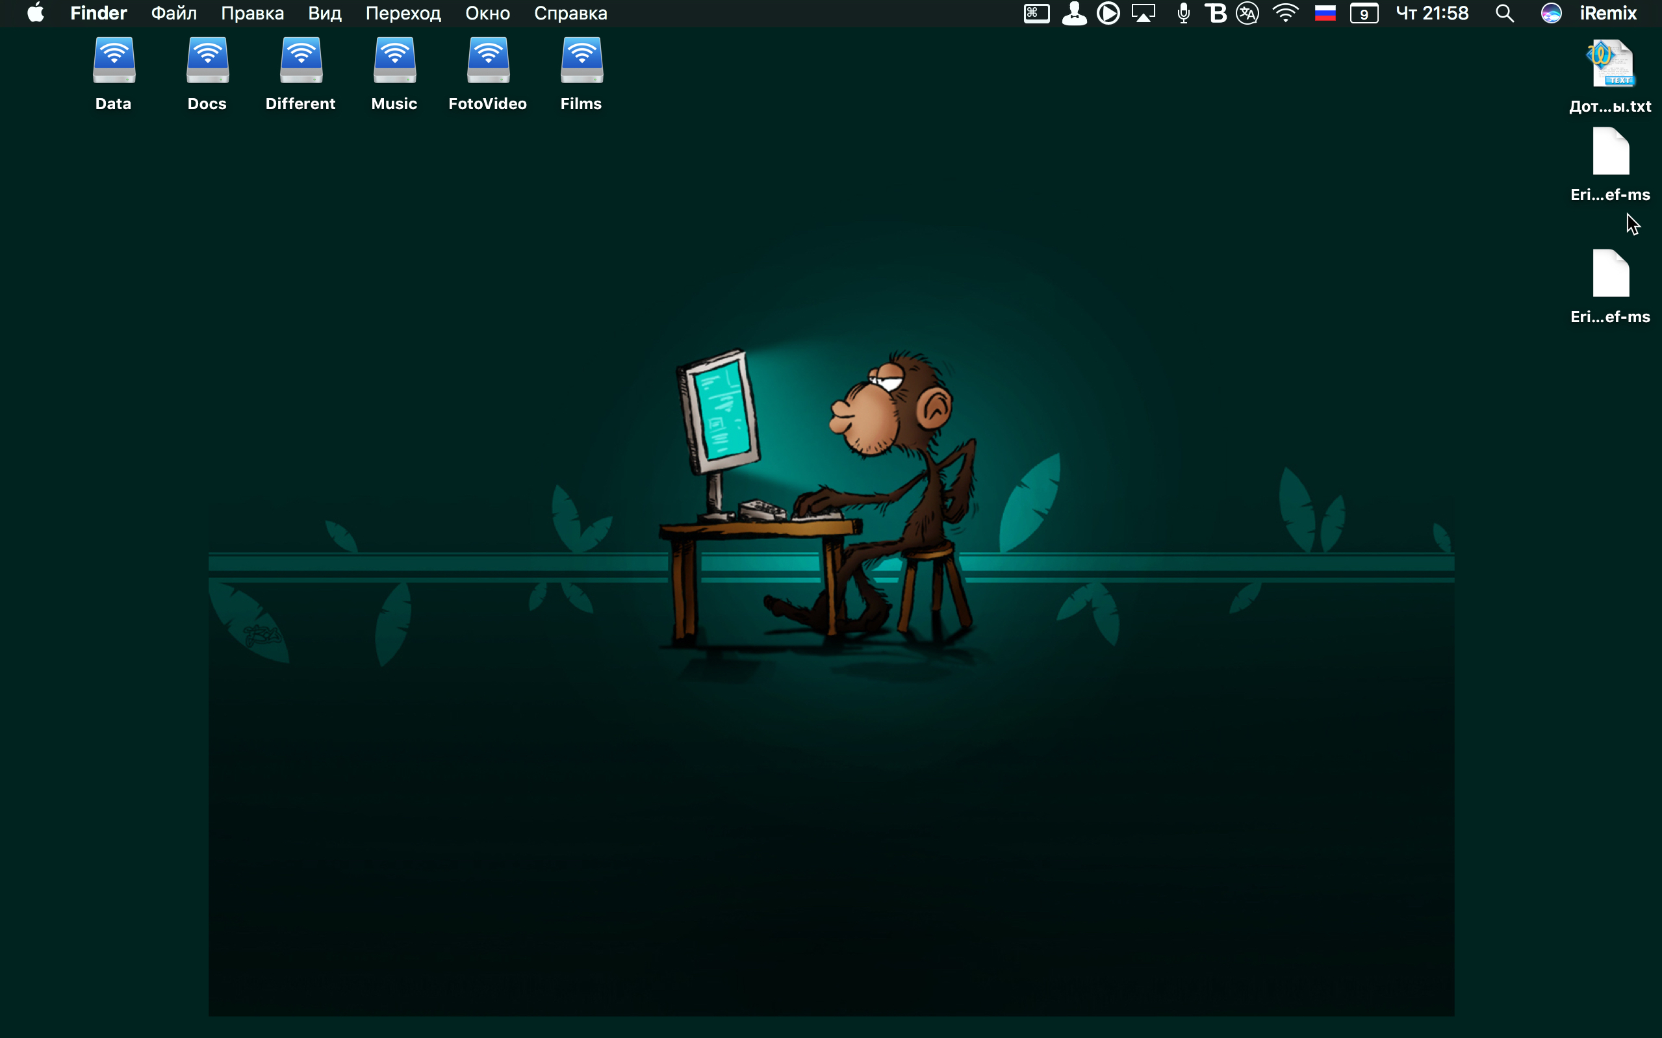
Task: Open the Docs network volume
Action: coord(207,62)
